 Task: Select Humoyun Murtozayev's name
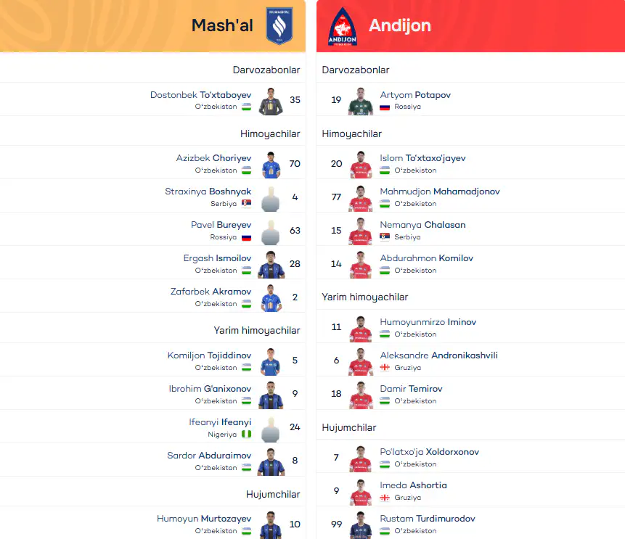pos(204,519)
